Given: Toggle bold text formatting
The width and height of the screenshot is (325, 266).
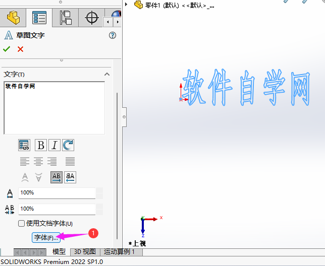Looking at the screenshot, I should 40,145.
